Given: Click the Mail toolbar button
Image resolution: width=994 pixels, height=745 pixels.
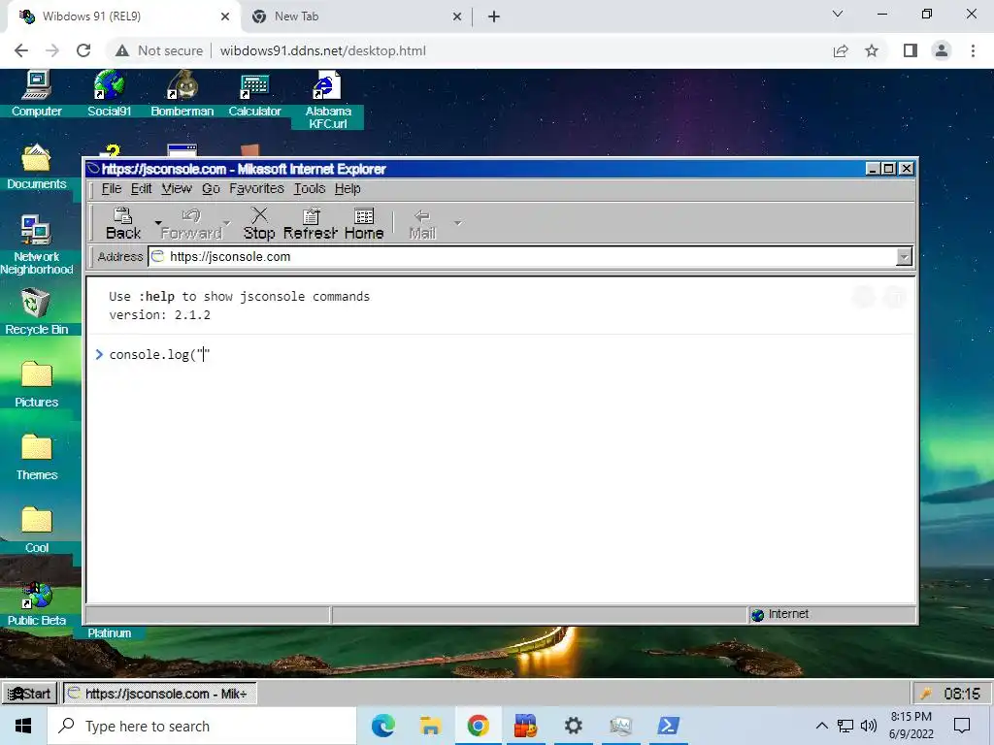Looking at the screenshot, I should pos(422,224).
